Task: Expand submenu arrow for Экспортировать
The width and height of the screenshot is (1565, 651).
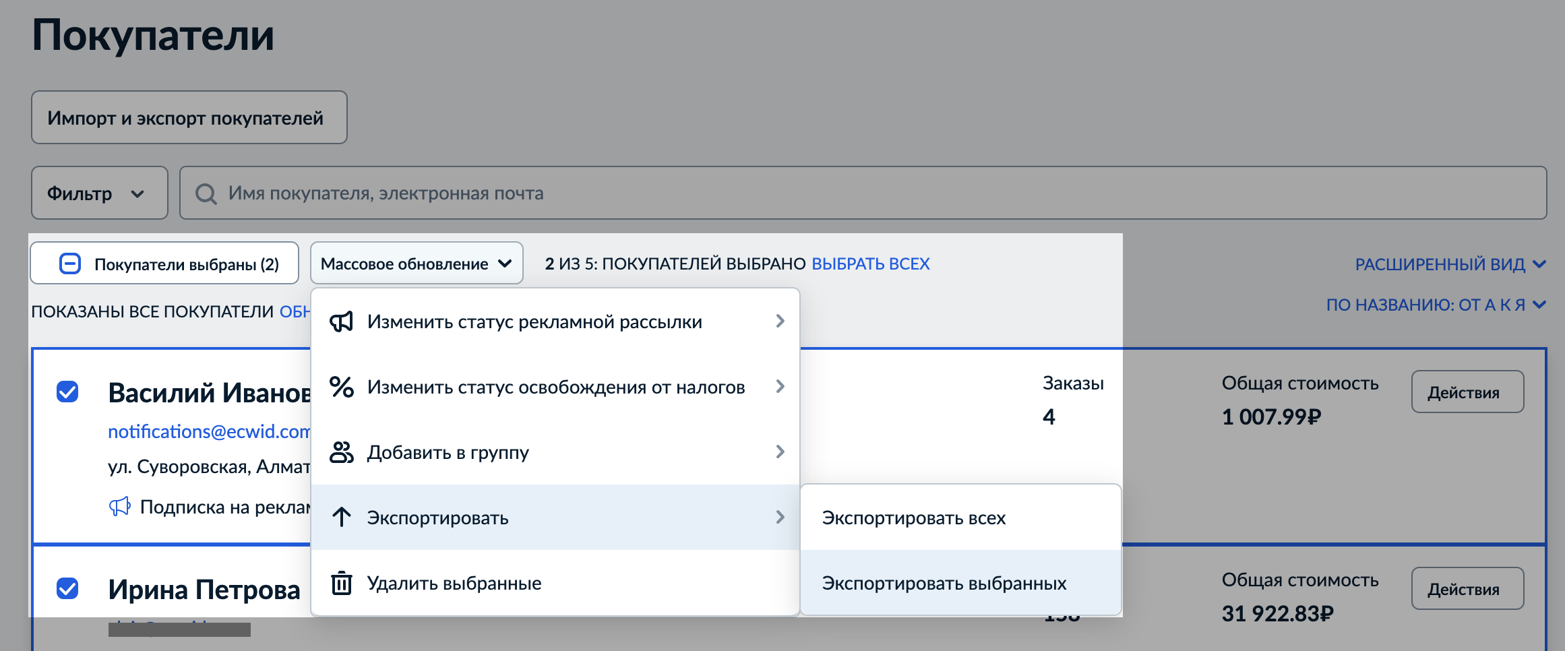Action: point(780,518)
